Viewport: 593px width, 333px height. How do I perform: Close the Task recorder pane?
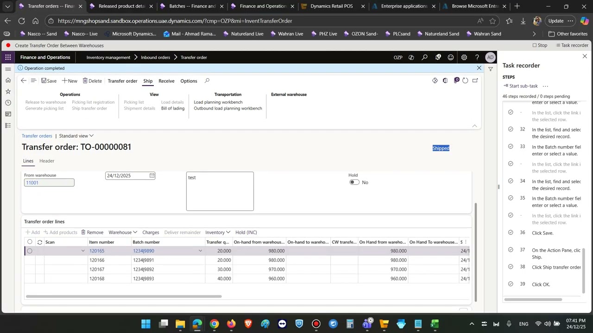coord(585,56)
